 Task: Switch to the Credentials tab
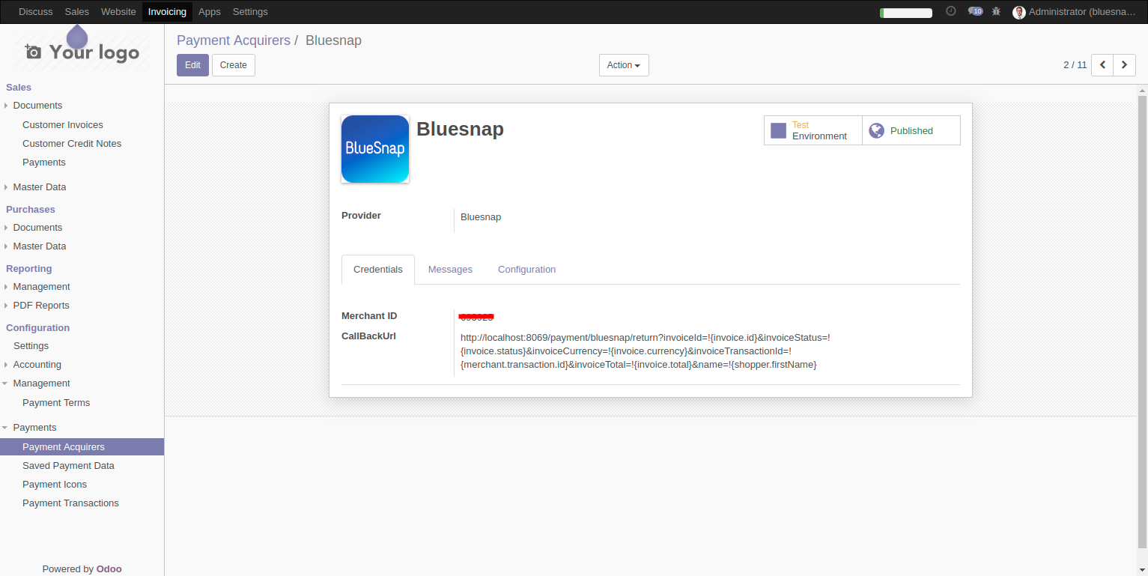(378, 270)
